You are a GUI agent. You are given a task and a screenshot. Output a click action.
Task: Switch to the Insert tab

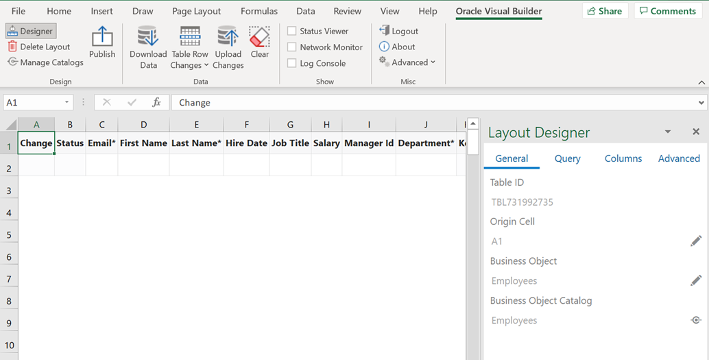click(101, 11)
